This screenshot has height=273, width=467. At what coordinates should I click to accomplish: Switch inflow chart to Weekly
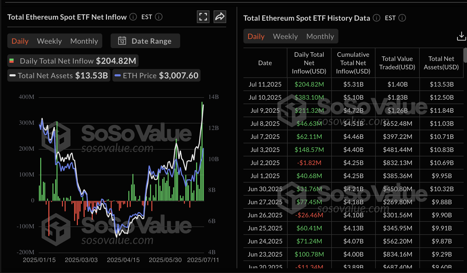[x=49, y=41]
